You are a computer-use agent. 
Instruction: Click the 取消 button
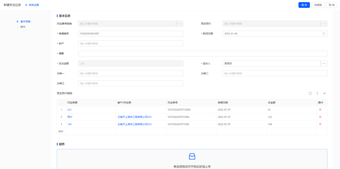click(331, 5)
